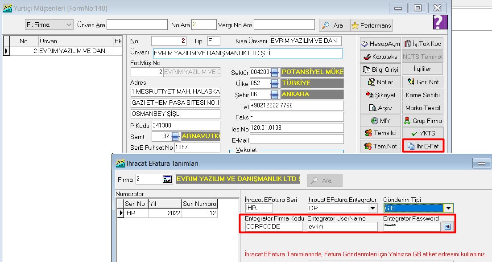Click the Firma lookup icon in İhracat EFatura
492x262 pixels.
point(168,179)
